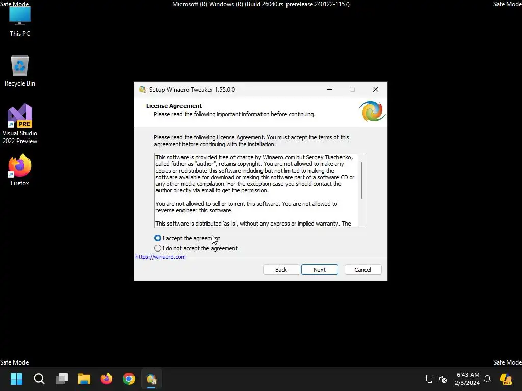This screenshot has height=391, width=522.
Task: Minimize the setup window
Action: click(329, 89)
